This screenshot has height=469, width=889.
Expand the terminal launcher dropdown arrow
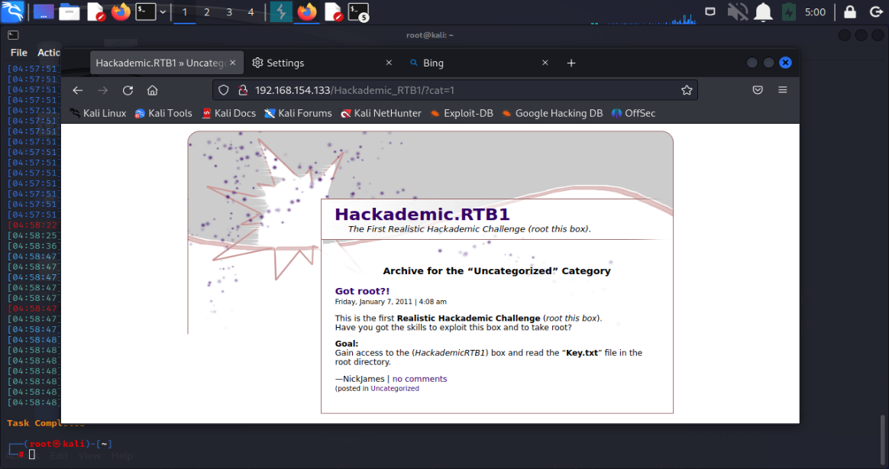click(163, 12)
